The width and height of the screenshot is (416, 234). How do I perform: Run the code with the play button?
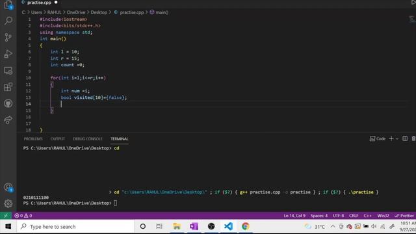(x=413, y=3)
